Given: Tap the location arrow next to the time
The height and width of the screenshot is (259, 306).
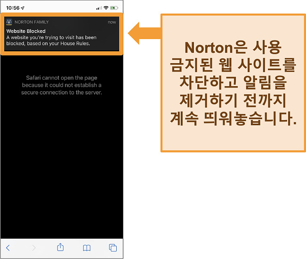Looking at the screenshot, I should pos(23,8).
